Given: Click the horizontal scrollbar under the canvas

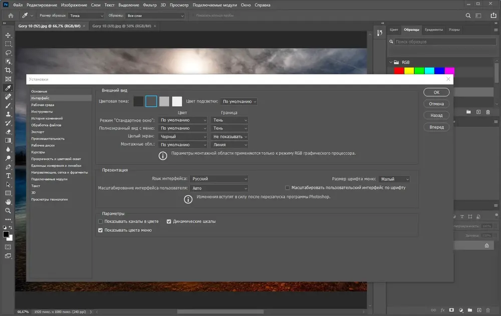Looking at the screenshot, I should (220, 311).
